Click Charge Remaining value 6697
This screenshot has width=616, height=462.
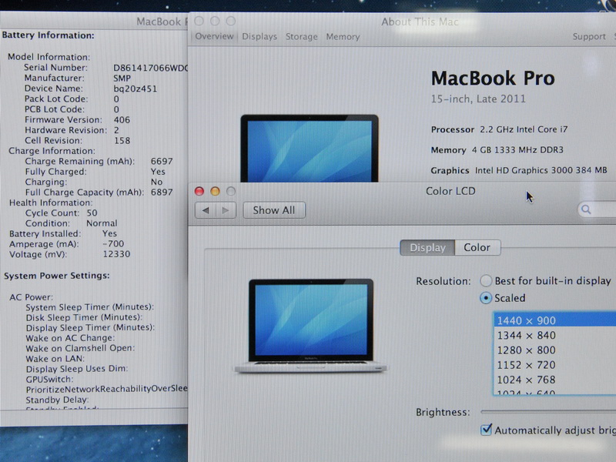pyautogui.click(x=162, y=162)
